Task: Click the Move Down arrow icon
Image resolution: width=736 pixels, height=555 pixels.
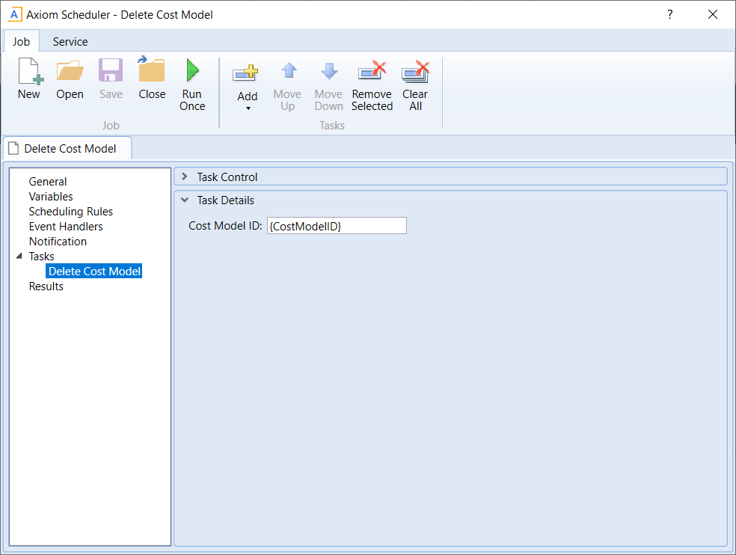Action: tap(329, 70)
